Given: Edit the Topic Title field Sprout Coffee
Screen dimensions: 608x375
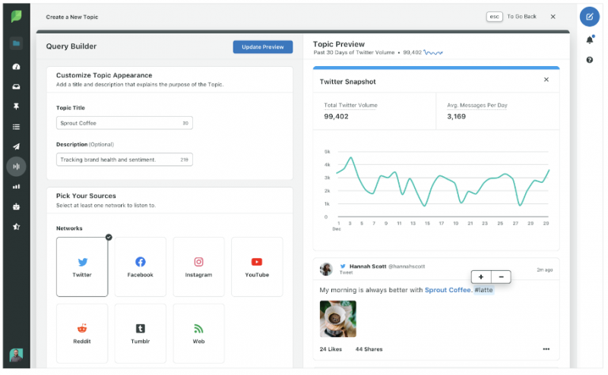Looking at the screenshot, I should [x=125, y=123].
